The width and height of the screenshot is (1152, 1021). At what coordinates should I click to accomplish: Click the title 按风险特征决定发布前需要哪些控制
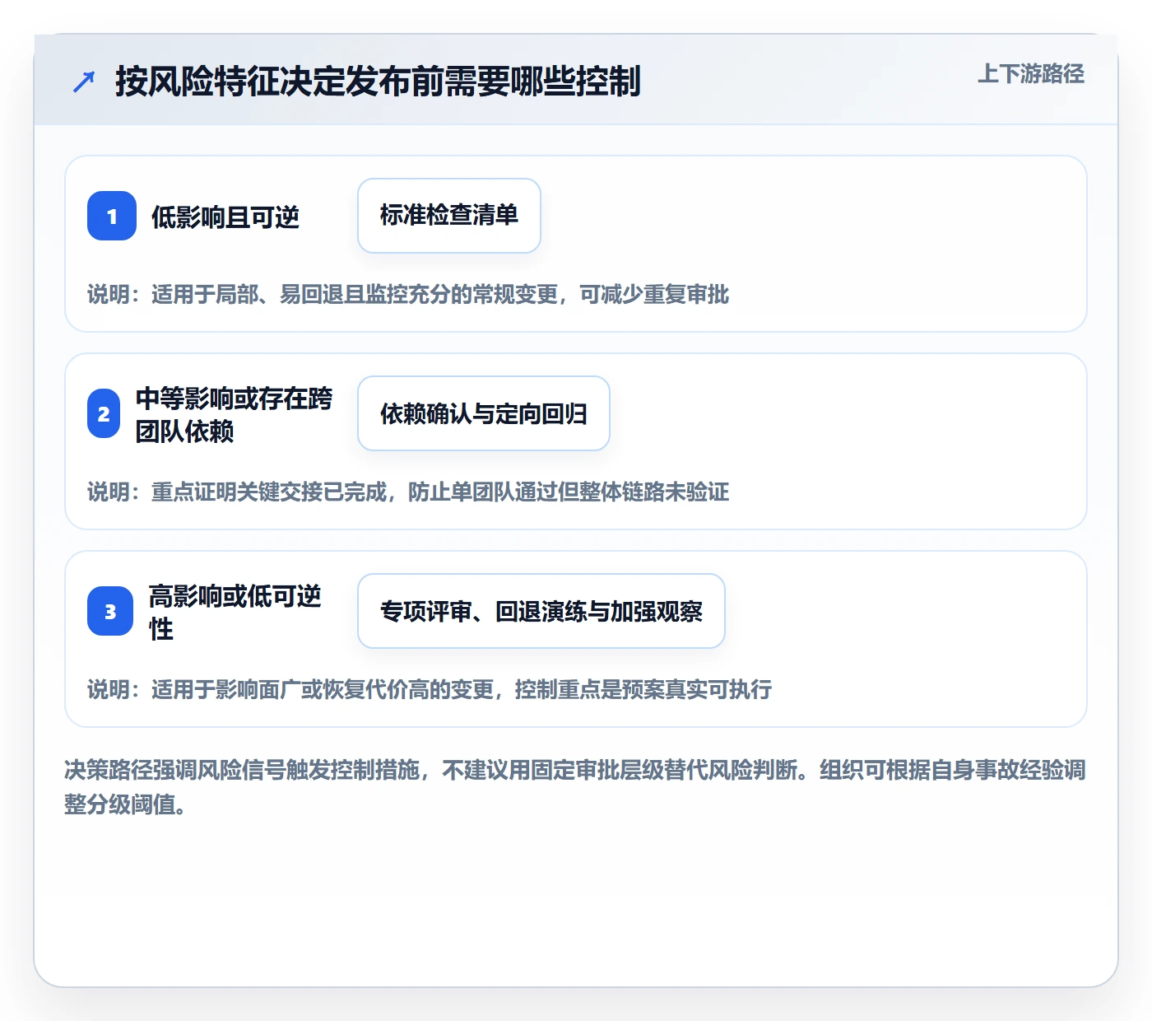tap(378, 82)
